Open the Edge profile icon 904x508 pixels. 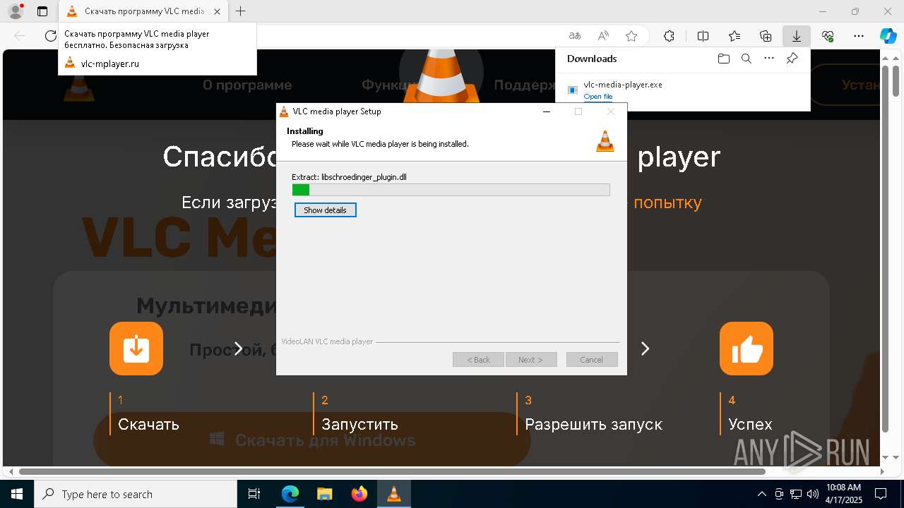[15, 11]
